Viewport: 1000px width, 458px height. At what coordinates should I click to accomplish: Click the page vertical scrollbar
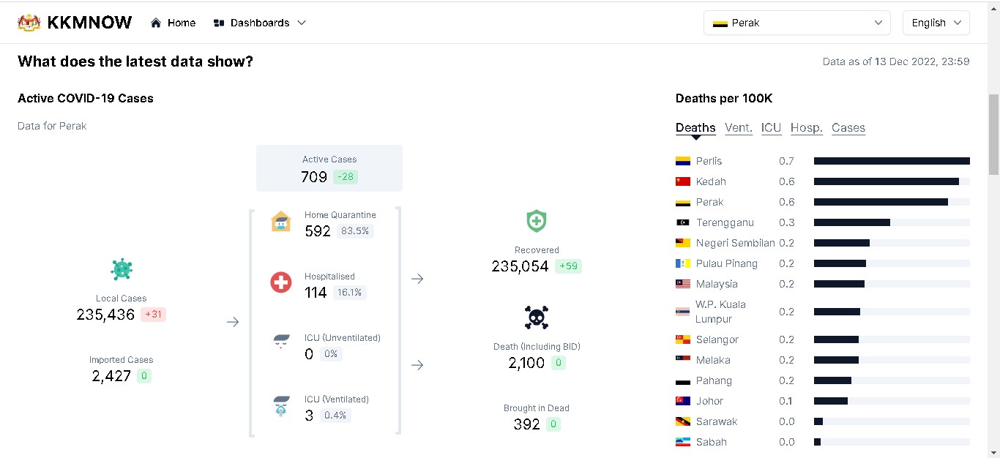click(x=993, y=135)
